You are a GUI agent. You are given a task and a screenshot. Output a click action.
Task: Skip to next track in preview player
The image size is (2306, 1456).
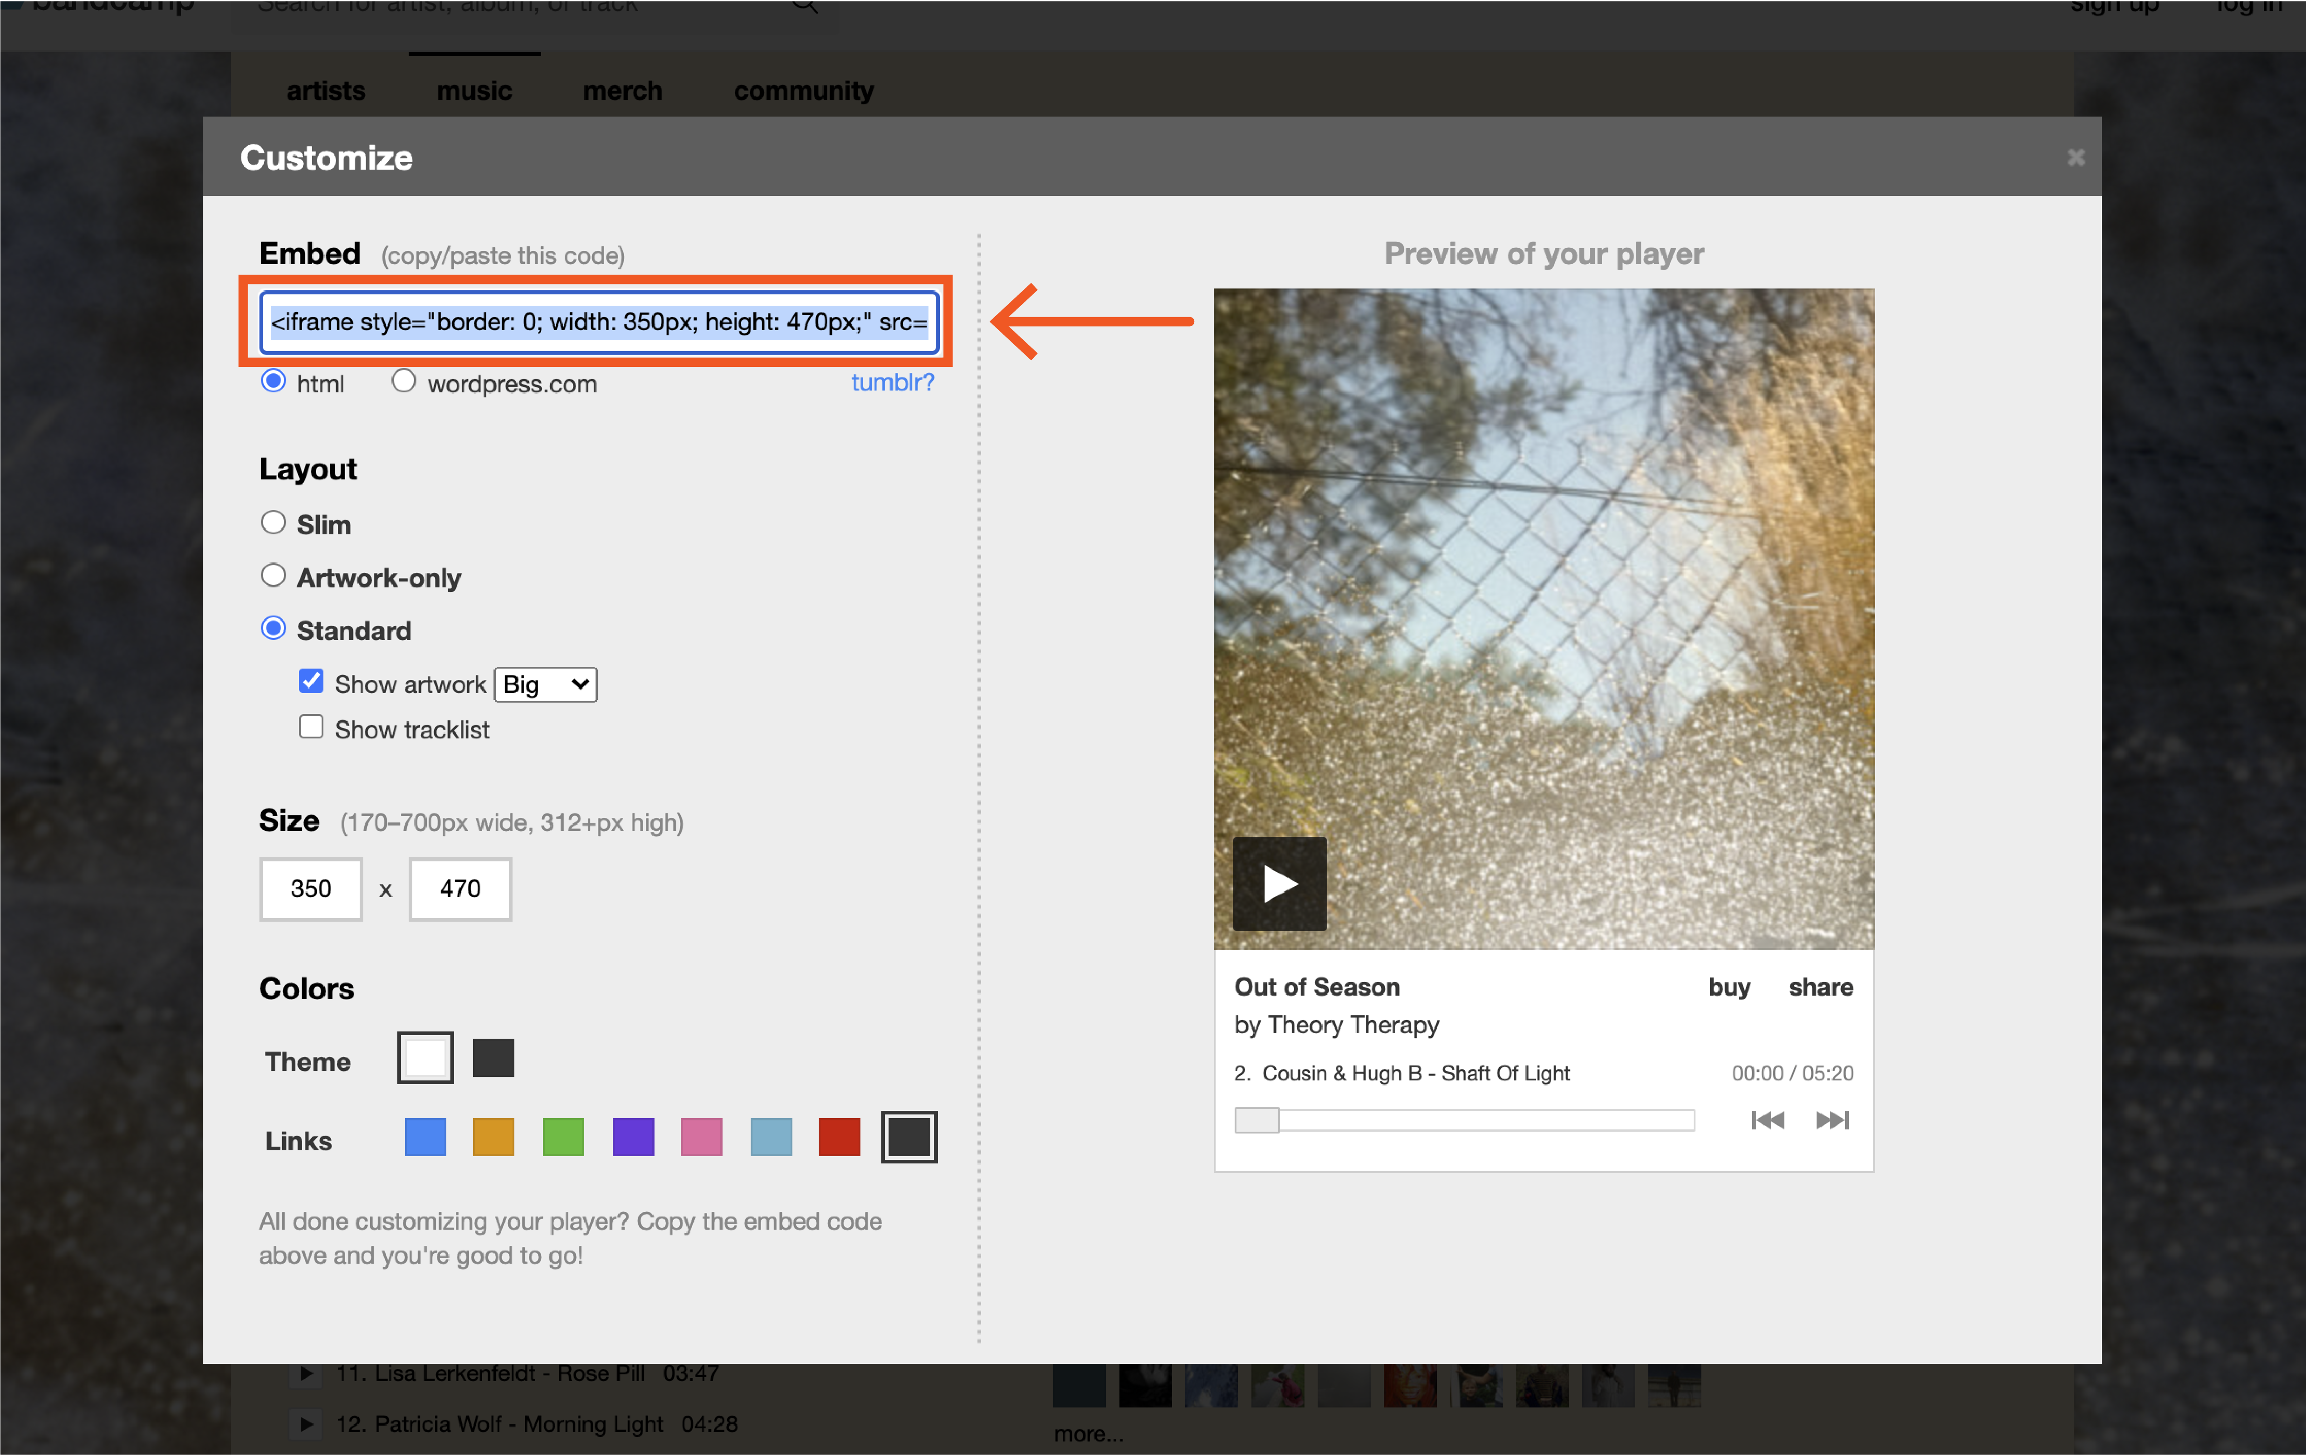pos(1831,1120)
